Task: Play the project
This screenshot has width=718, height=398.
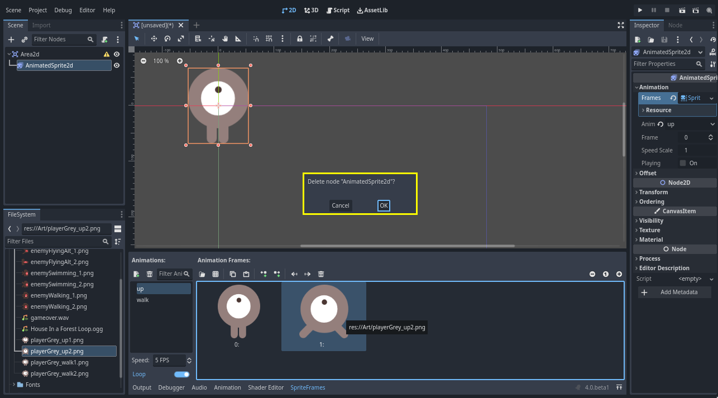Action: tap(640, 10)
